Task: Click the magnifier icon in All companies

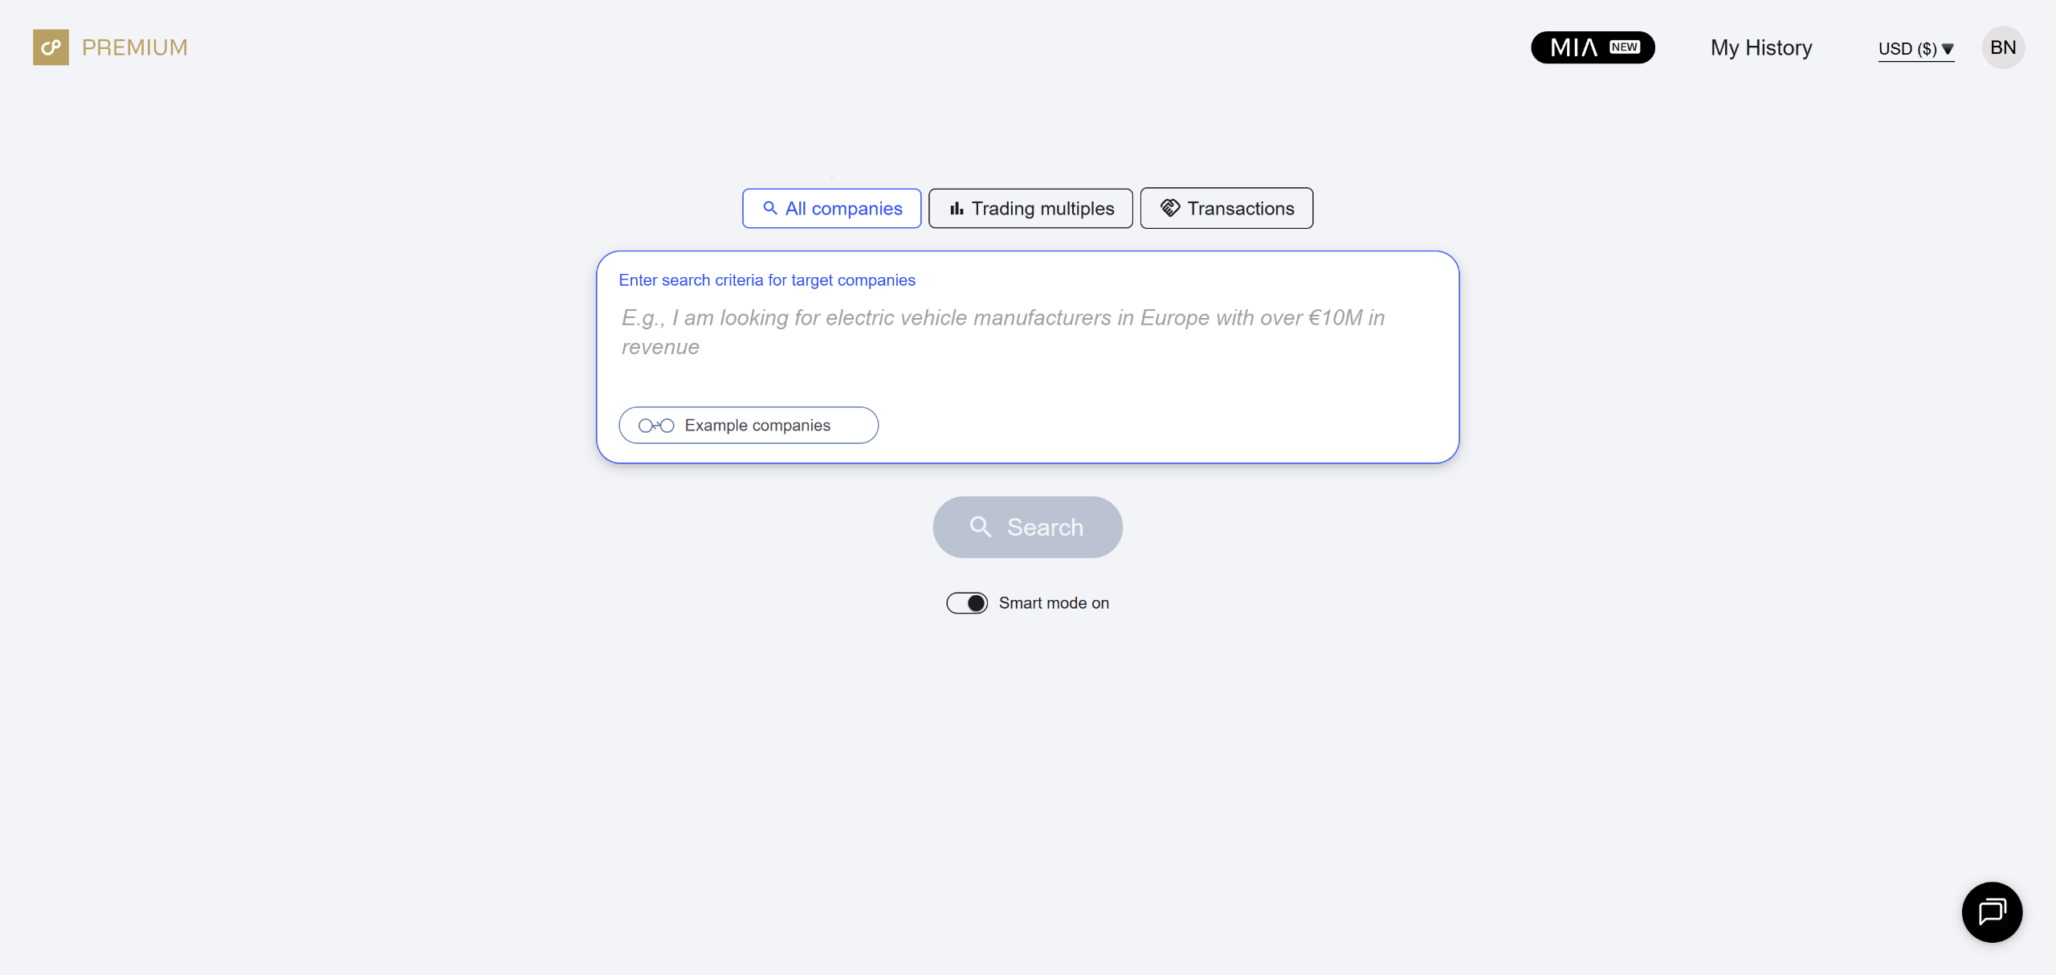Action: pos(770,208)
